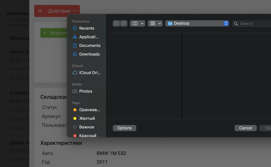Click the Статус label
Viewport: 271px width, 167px height.
click(50, 107)
